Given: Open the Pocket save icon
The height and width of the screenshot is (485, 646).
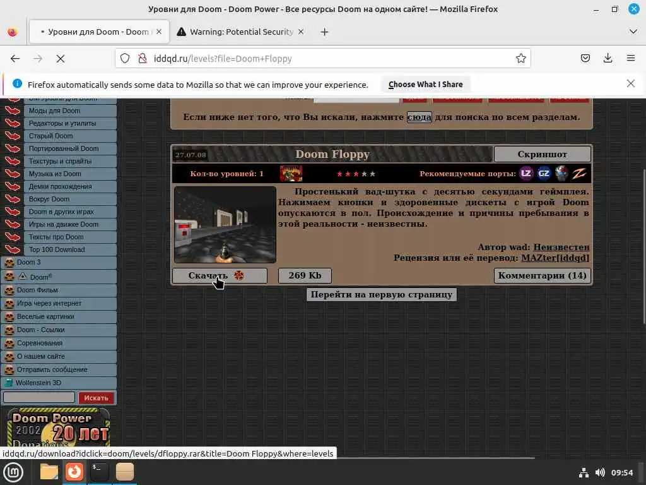Looking at the screenshot, I should click(x=585, y=59).
